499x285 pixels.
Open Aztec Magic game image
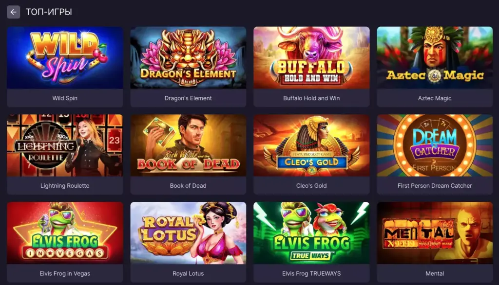[435, 58]
